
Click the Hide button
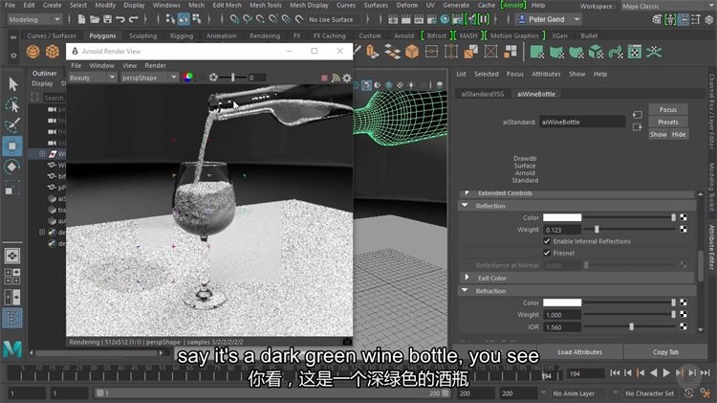(x=679, y=135)
